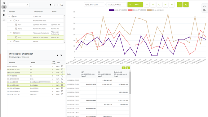
Task: Click the start date field 12.05.2024
Action: click(x=94, y=5)
